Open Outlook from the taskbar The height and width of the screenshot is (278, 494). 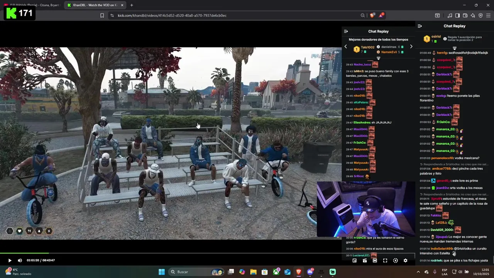[x=288, y=272]
